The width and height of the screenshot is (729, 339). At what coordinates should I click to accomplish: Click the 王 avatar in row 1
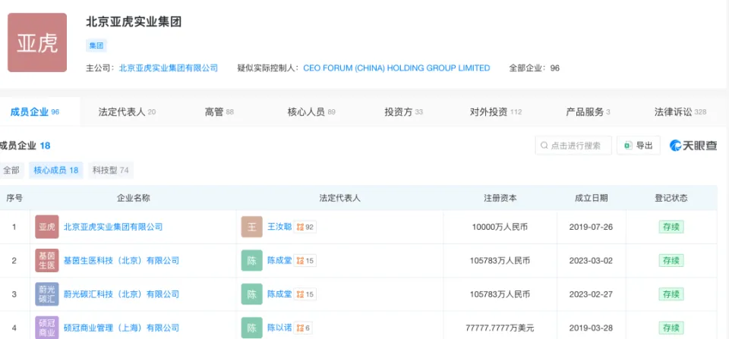[252, 227]
